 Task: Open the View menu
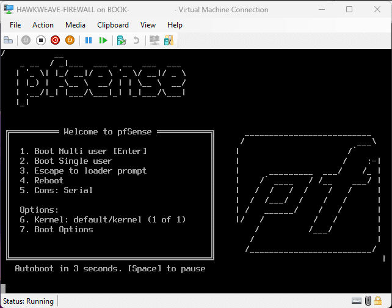148,25
